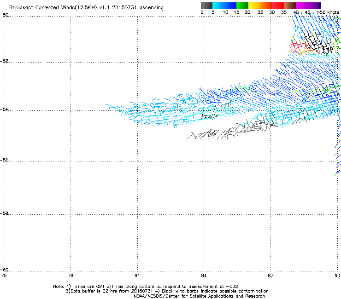Click the brown 35-40 knots legend swatch
The image size is (341, 299).
[x=290, y=6]
